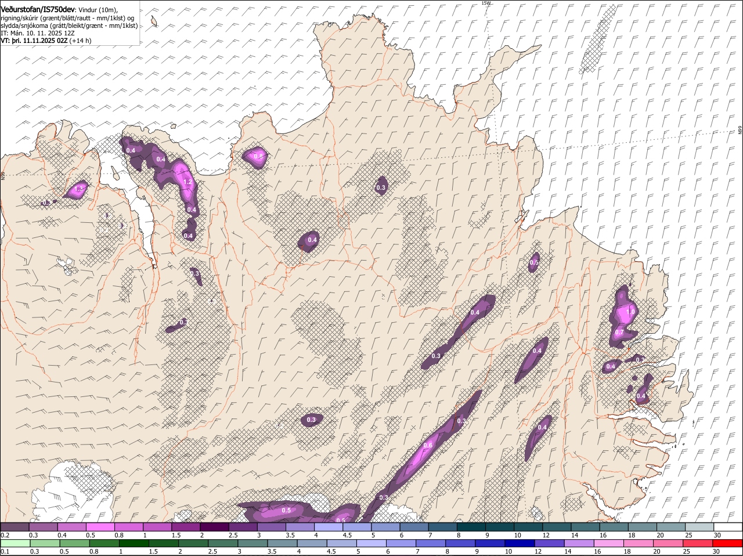
Task: Click the 2.5 label of the upper colour scale
Action: [233, 535]
